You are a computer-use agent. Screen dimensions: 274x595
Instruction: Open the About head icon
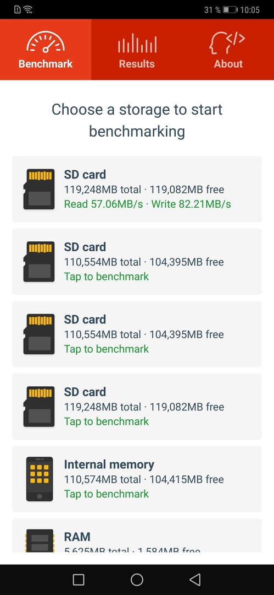click(x=227, y=43)
